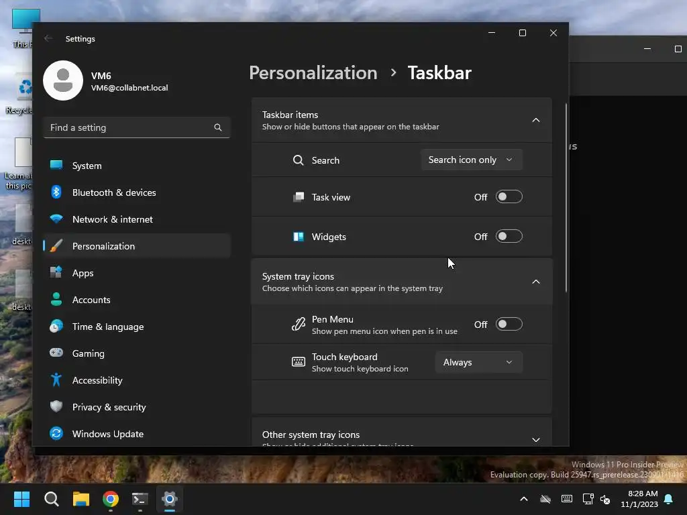The image size is (687, 515).
Task: Click the VM6 profile avatar
Action: click(x=63, y=80)
